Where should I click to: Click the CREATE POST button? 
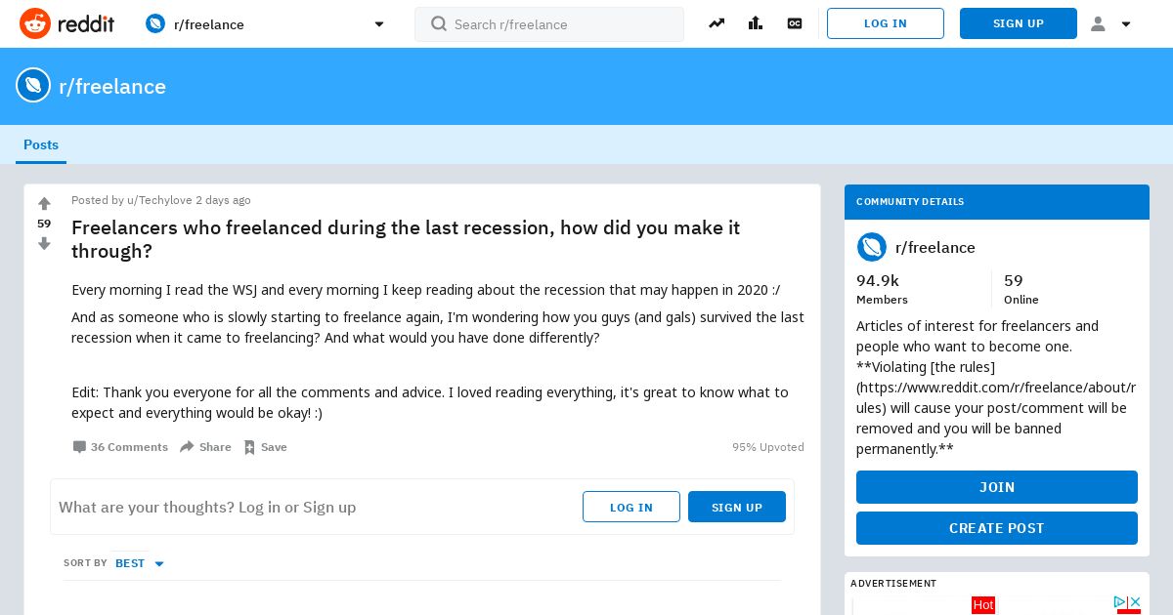click(997, 528)
